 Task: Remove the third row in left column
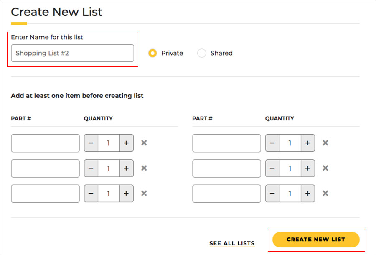[144, 193]
